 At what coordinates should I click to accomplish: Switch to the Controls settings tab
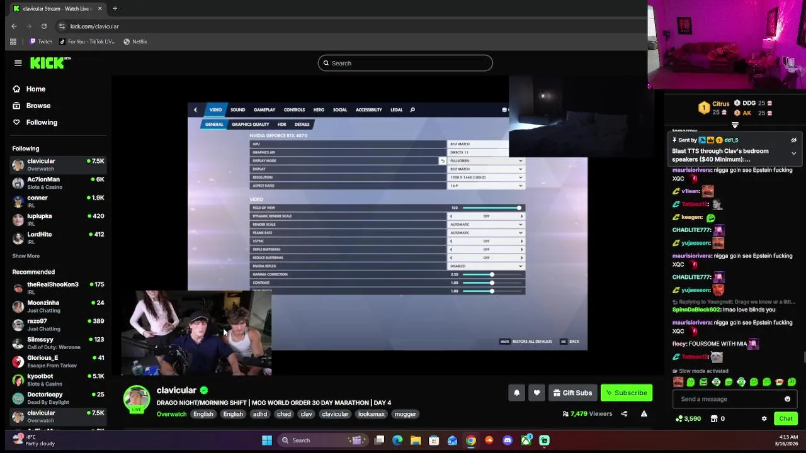coord(294,109)
